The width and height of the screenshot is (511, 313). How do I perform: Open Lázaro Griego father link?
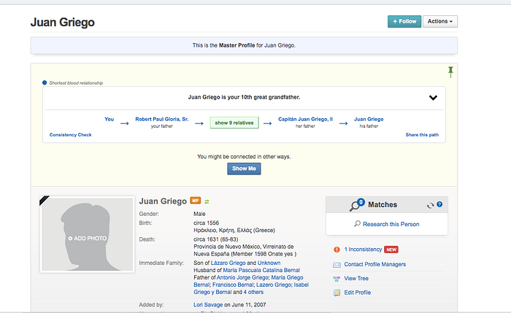(228, 263)
